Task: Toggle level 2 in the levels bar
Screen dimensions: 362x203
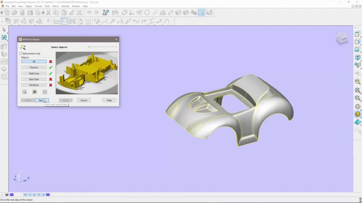Action: [x=34, y=195]
